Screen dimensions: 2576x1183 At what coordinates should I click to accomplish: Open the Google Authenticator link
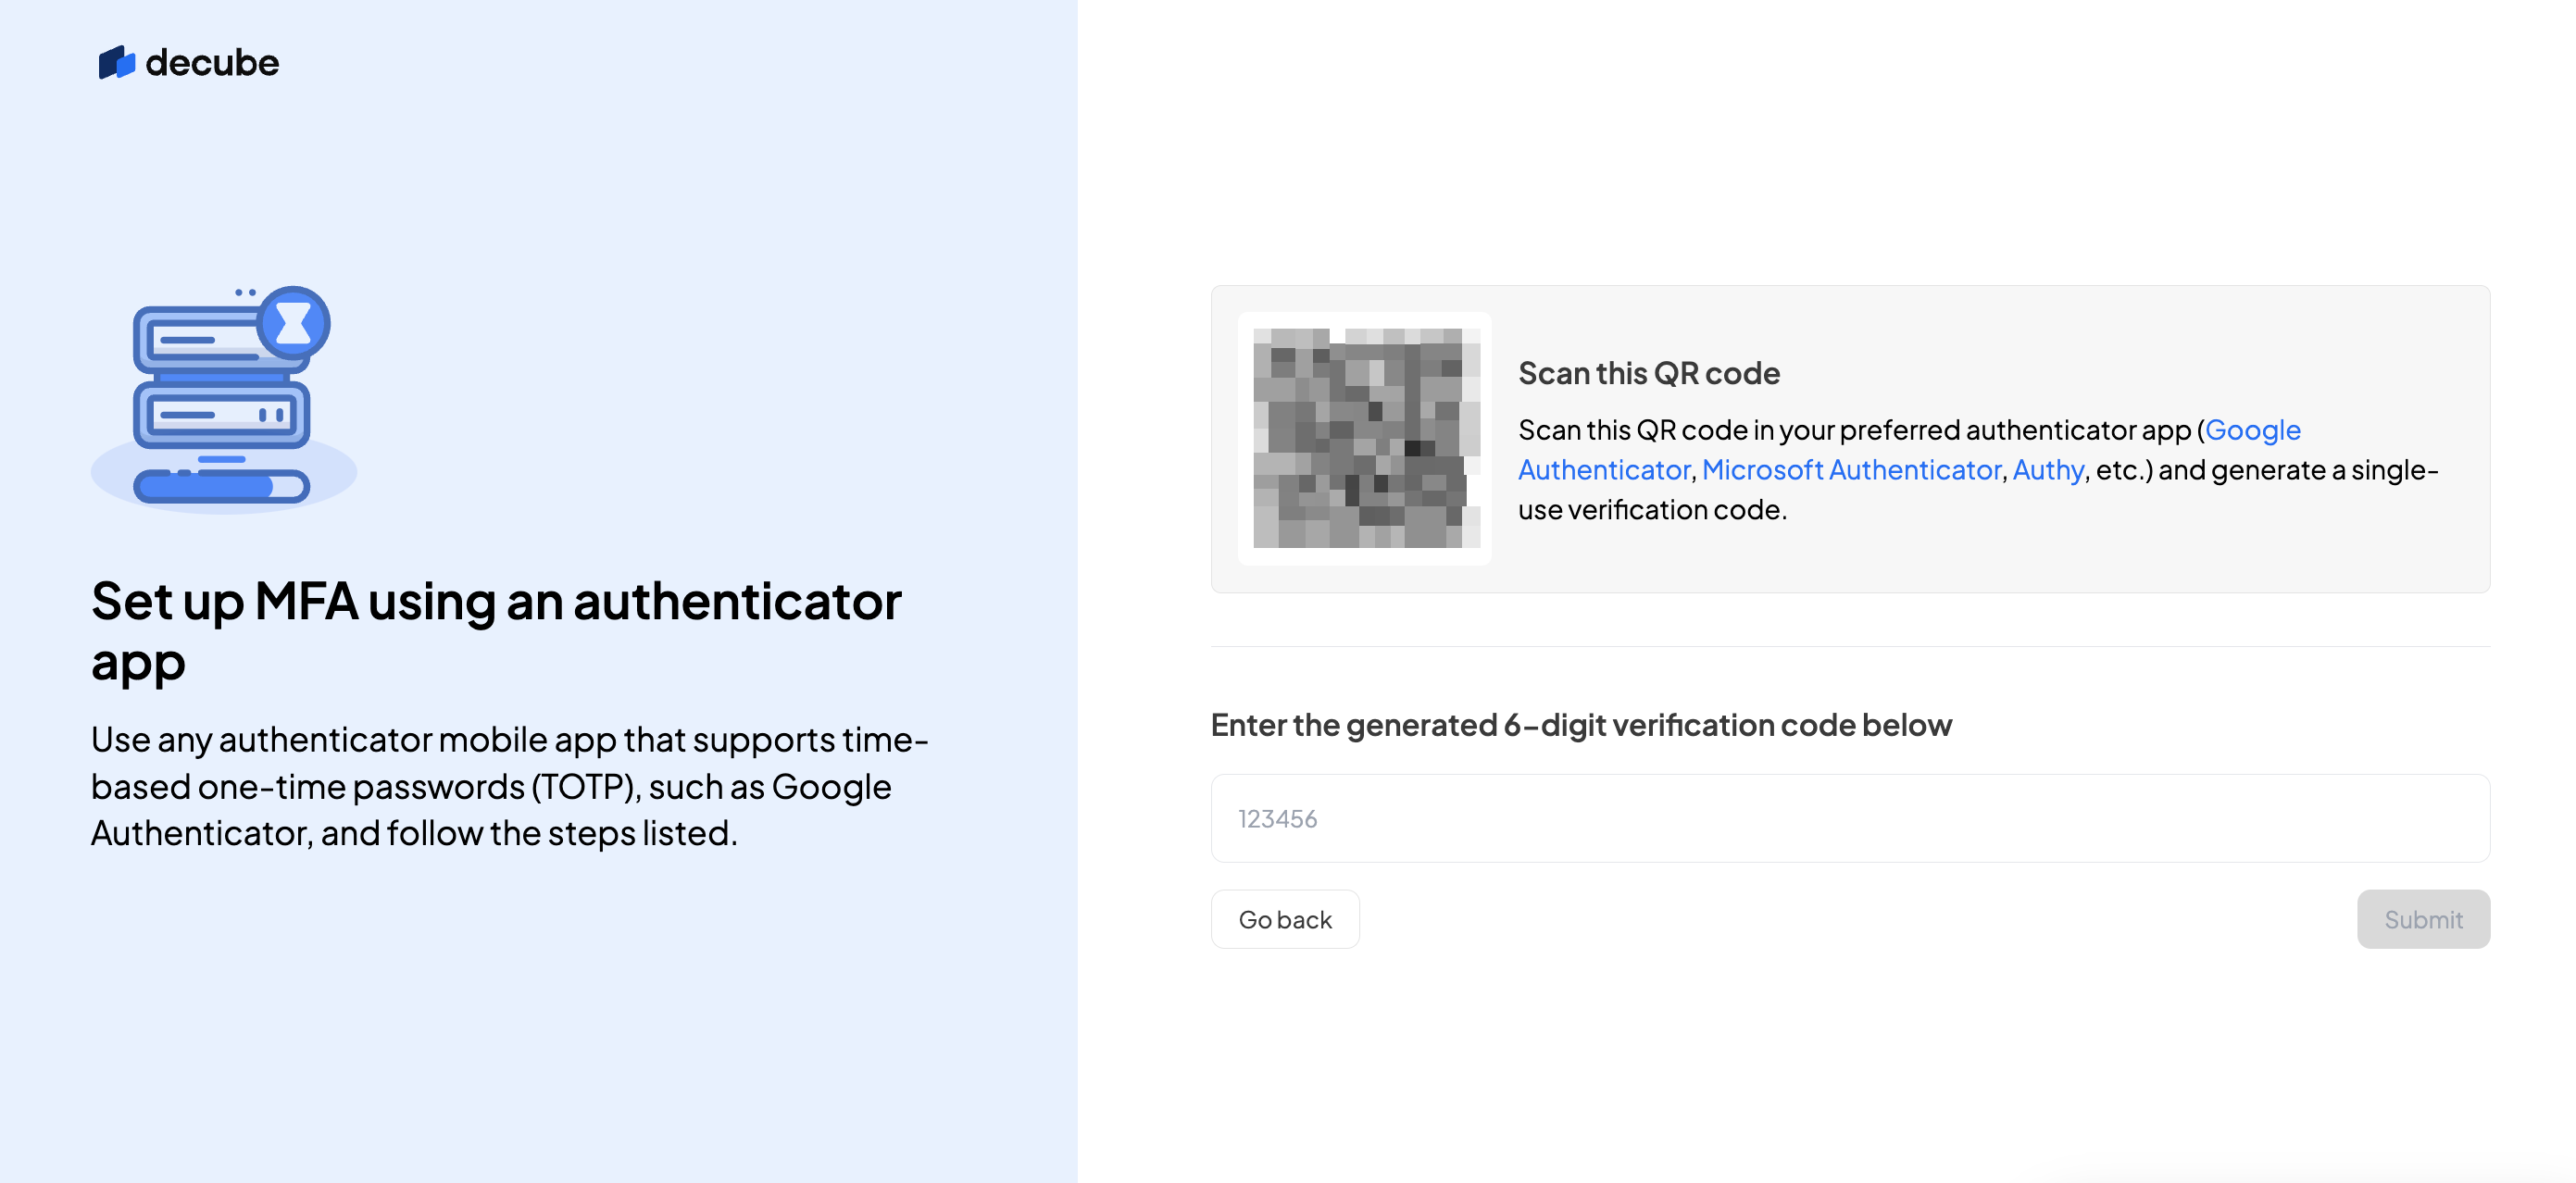(2252, 430)
